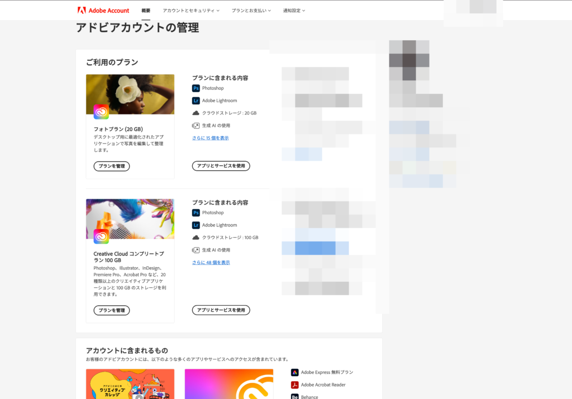572x399 pixels.
Task: Click the フォトプラン thumbnail image
Action: pos(130,94)
